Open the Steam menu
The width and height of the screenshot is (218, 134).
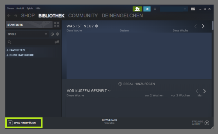pos(10,8)
